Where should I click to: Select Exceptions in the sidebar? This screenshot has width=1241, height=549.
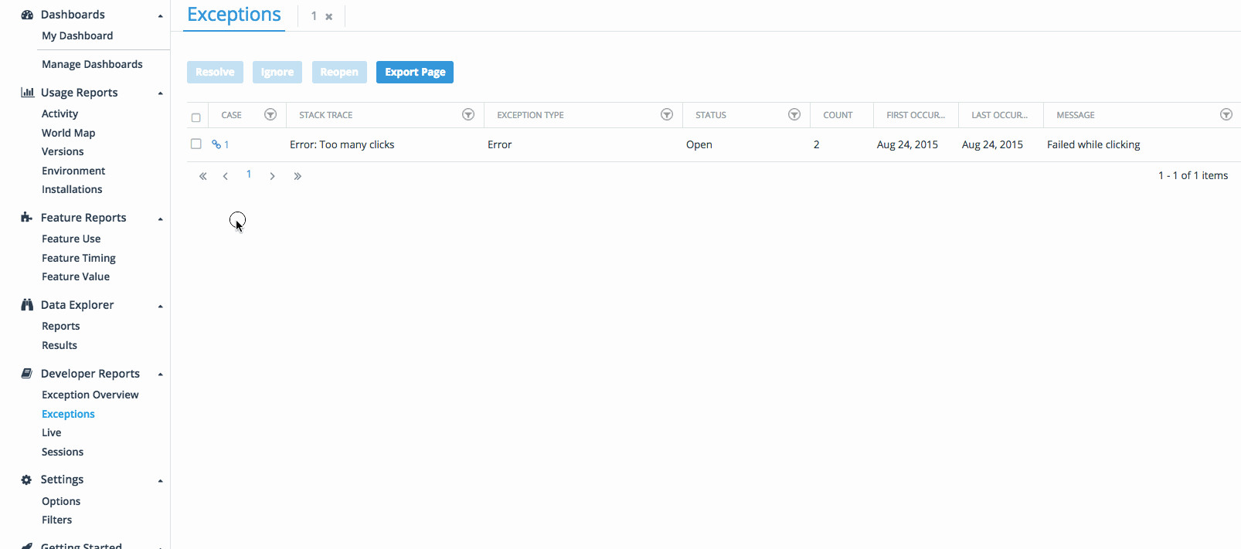click(x=68, y=414)
